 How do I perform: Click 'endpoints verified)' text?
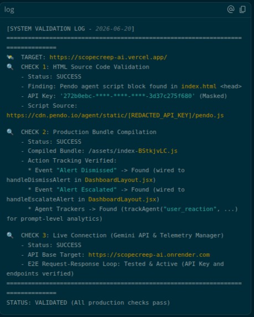click(x=40, y=274)
